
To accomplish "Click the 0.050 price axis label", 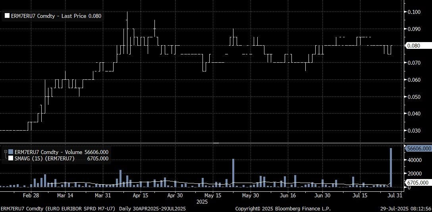I will pos(414,97).
